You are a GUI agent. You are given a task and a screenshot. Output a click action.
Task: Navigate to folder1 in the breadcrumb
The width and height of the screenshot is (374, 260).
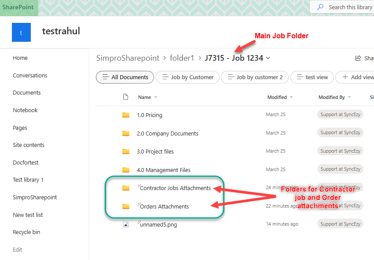tap(182, 58)
